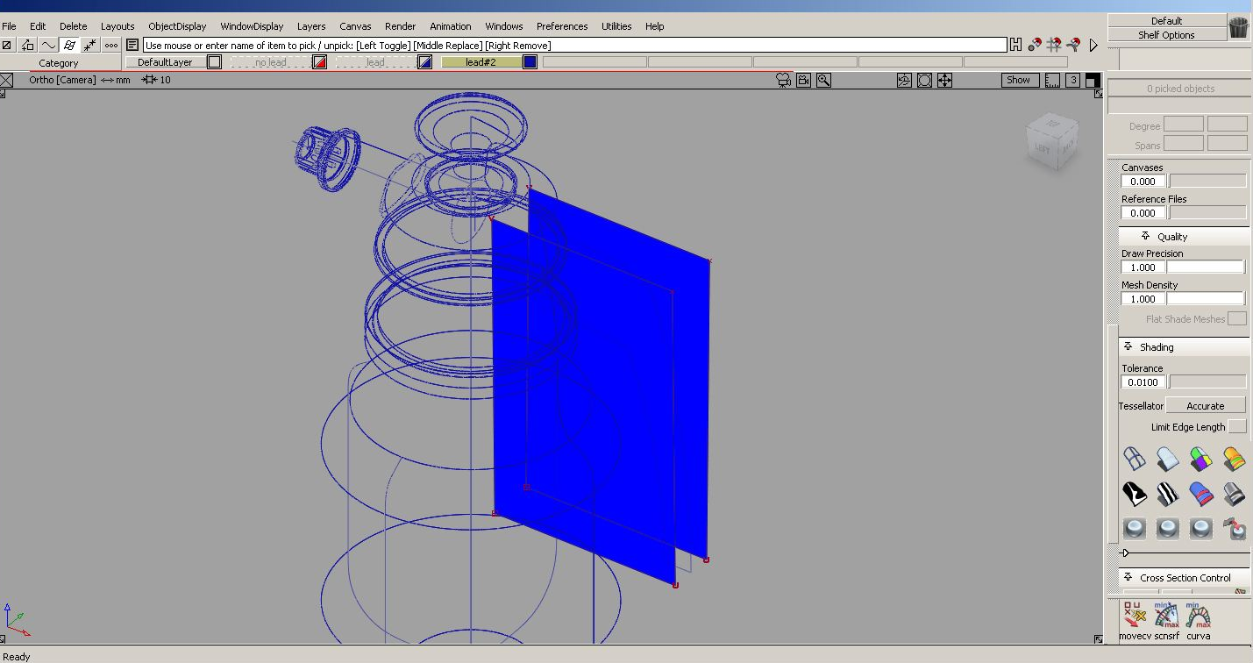
Task: Collapse the Quality section
Action: pyautogui.click(x=1145, y=237)
